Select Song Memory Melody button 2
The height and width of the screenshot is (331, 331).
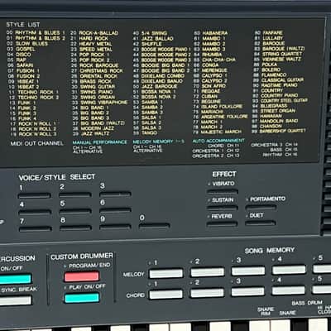[x=207, y=272]
